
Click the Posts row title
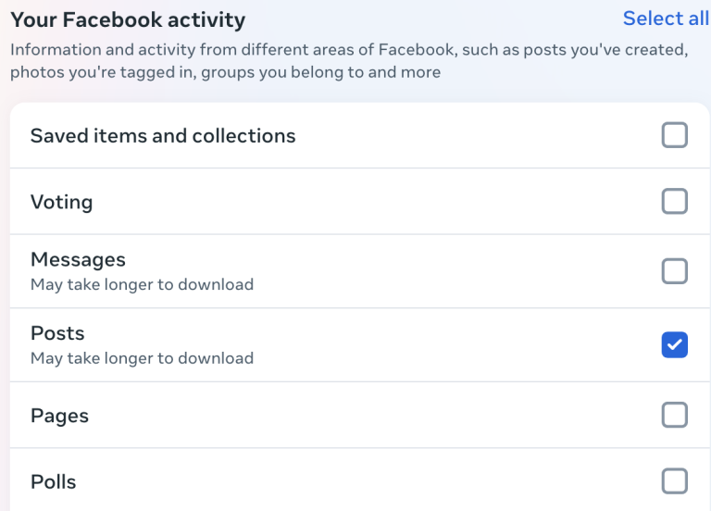57,333
